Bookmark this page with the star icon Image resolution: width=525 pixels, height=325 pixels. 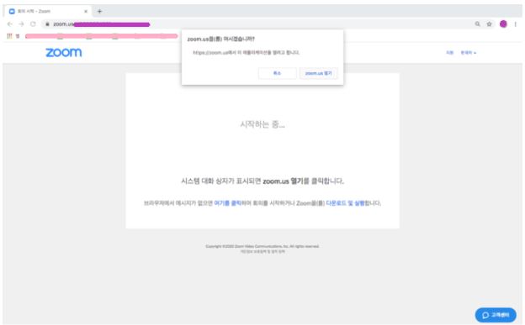pyautogui.click(x=489, y=24)
